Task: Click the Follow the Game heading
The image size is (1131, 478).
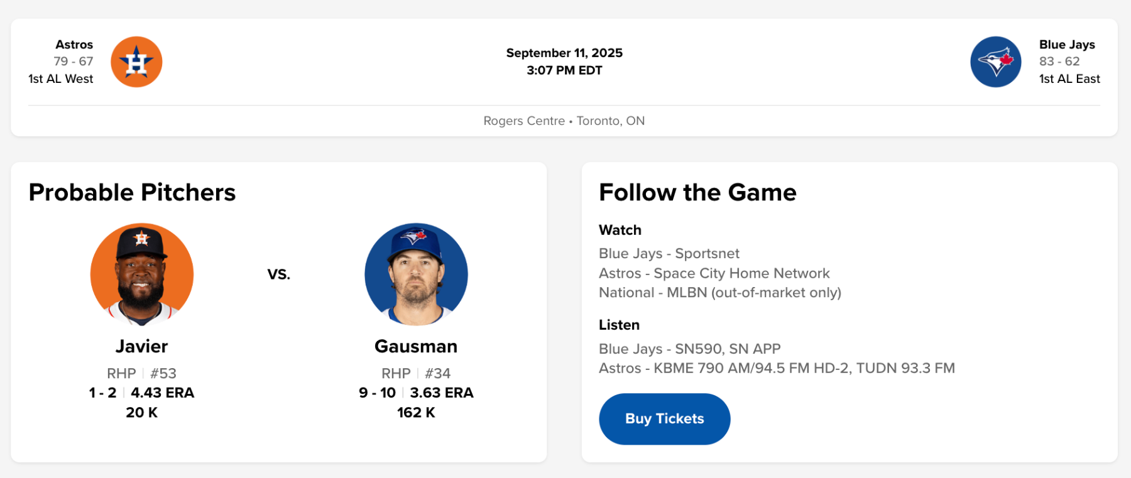Action: coord(697,192)
